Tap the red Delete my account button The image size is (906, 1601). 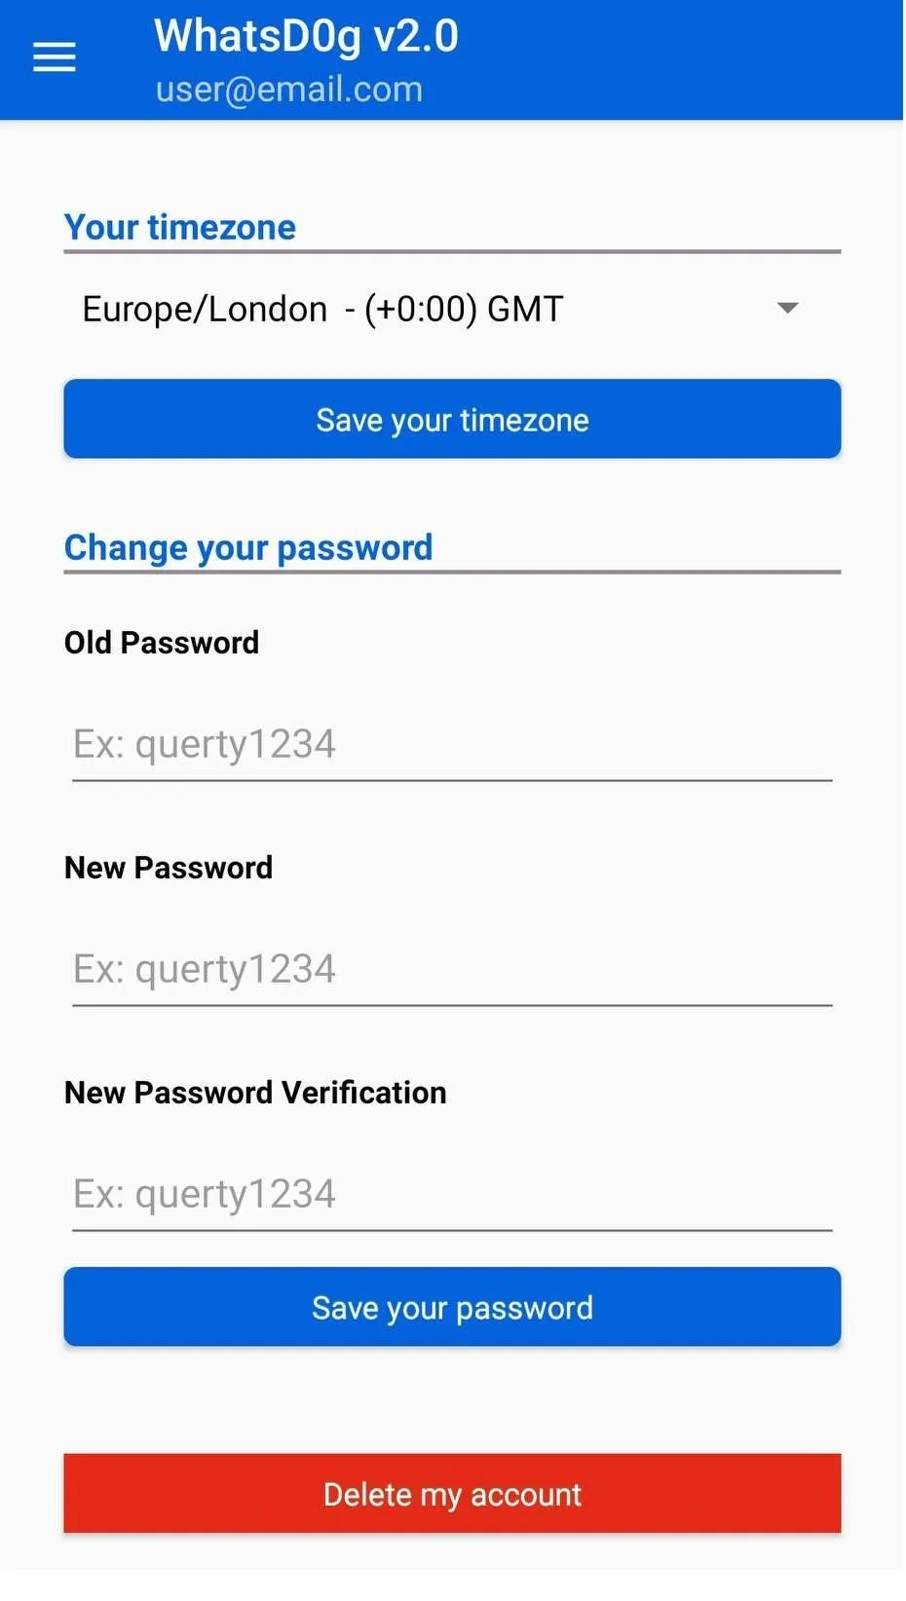[x=452, y=1495]
